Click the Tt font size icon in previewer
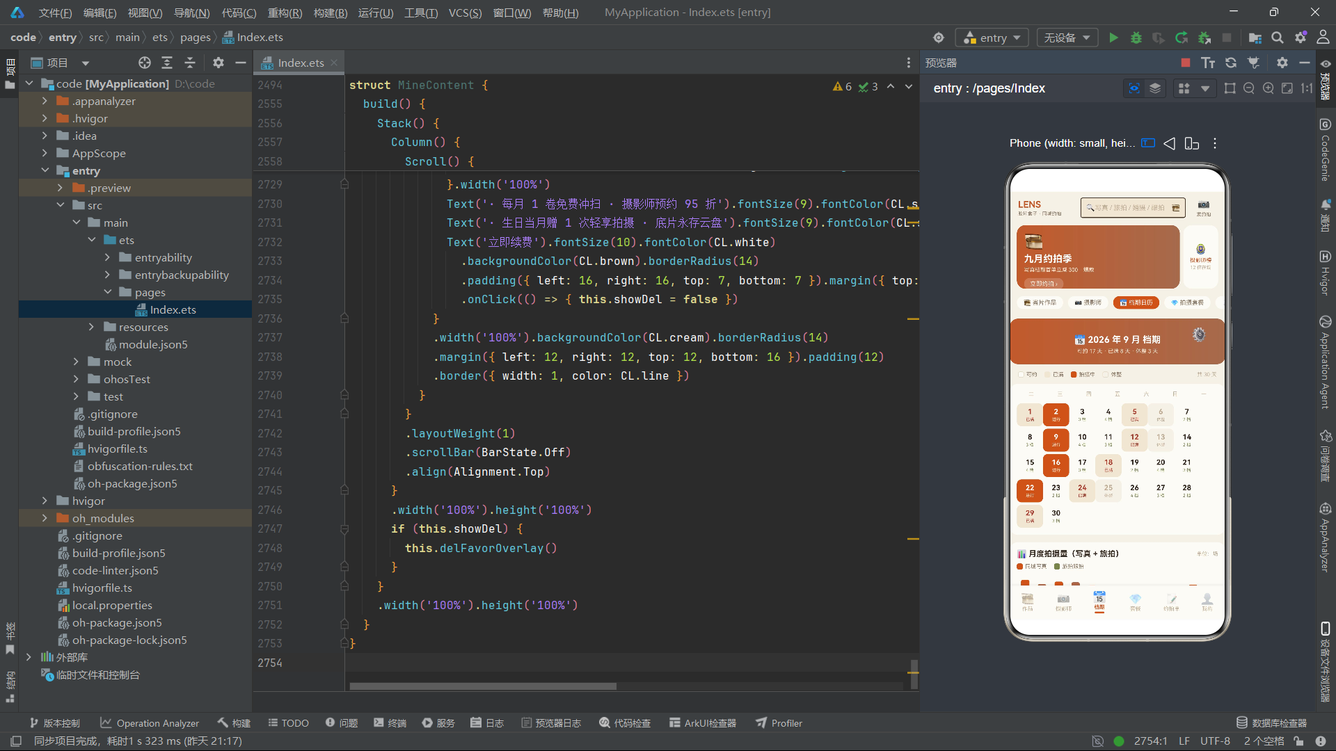 1208,63
